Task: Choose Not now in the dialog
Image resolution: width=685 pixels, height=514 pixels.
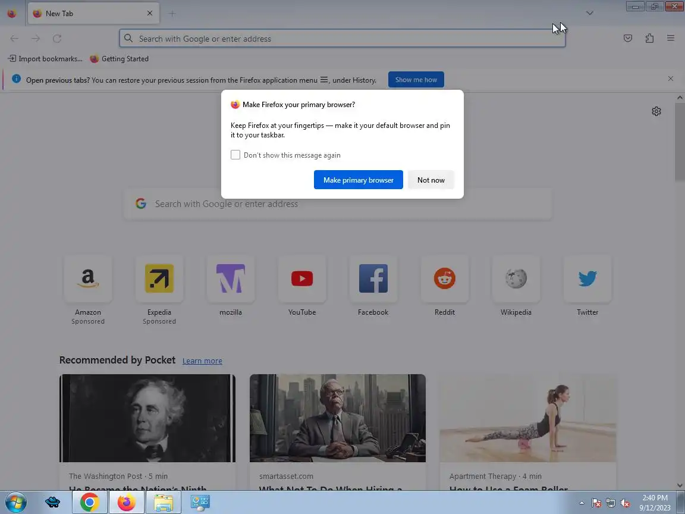Action: click(431, 180)
